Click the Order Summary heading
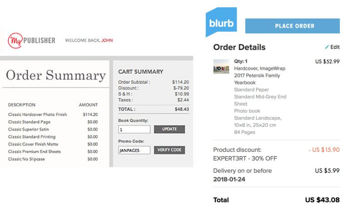349x213 pixels. coord(55,75)
